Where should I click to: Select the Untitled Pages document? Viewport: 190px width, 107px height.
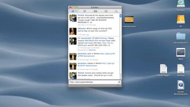tap(181, 69)
